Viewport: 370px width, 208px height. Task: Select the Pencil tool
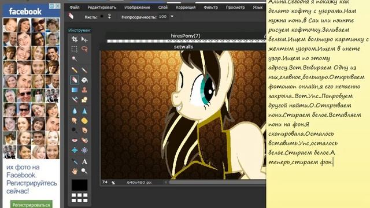[75, 70]
